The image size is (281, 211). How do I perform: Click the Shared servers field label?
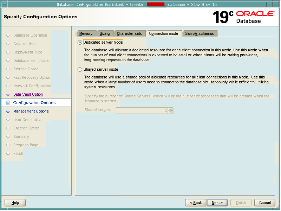[x=98, y=110]
